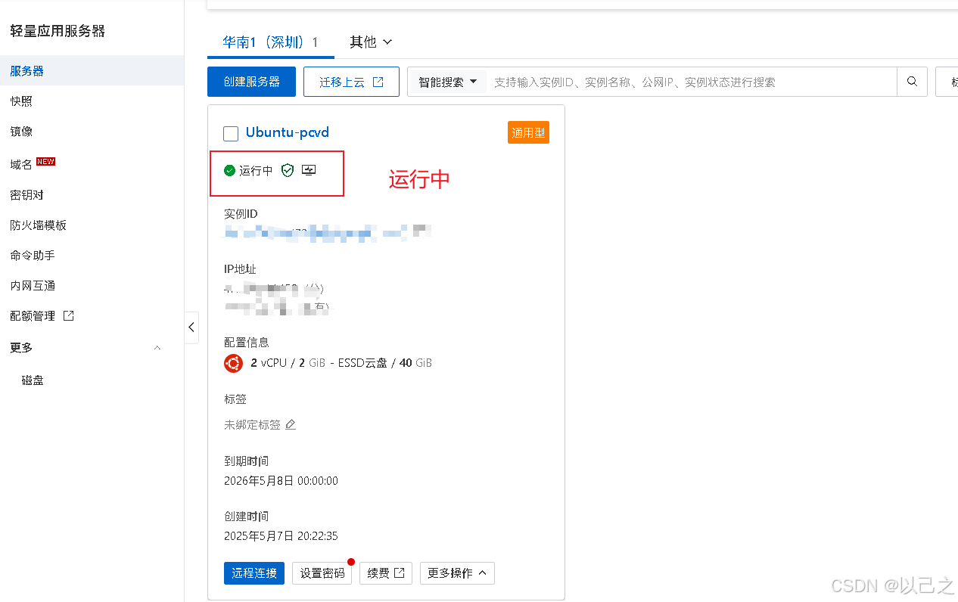Check the checkbox next to Ubuntu-pcvd
This screenshot has height=602, width=958.
pyautogui.click(x=231, y=134)
